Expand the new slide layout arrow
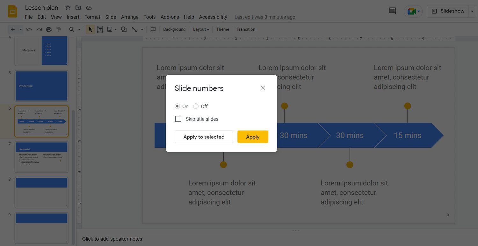Image resolution: width=478 pixels, height=246 pixels. click(20, 29)
